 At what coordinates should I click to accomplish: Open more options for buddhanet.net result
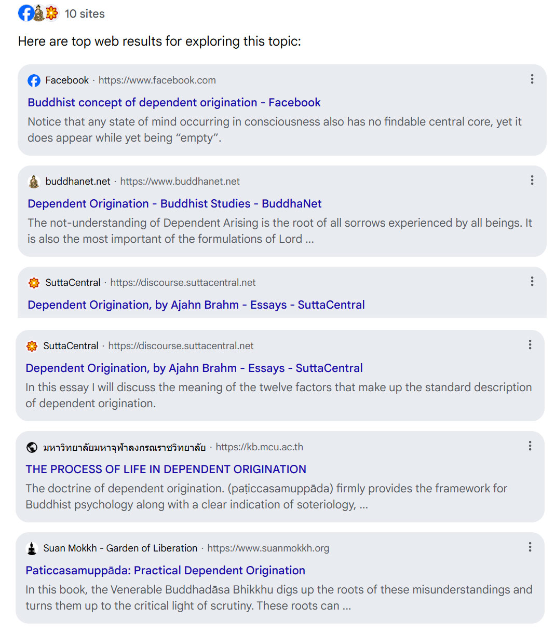coord(532,180)
